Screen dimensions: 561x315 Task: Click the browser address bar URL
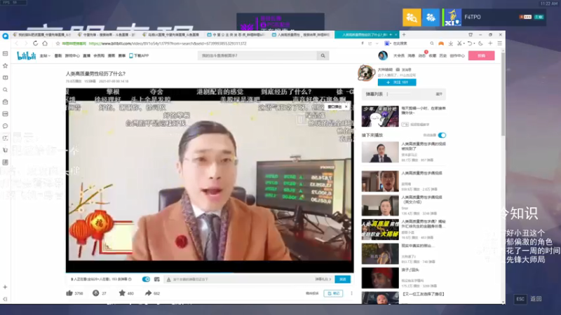pos(168,43)
